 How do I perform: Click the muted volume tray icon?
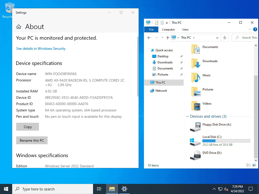click(226, 189)
